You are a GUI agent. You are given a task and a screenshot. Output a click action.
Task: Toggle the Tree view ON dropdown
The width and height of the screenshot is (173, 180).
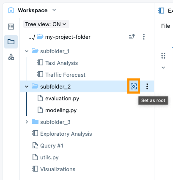[46, 24]
